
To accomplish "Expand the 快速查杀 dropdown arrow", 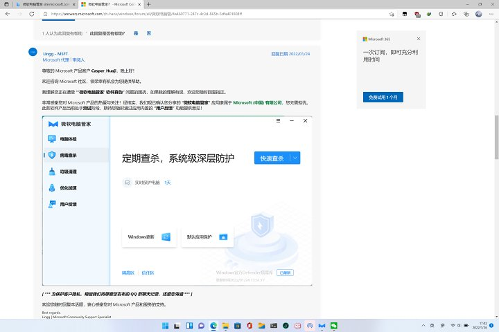I will point(295,158).
